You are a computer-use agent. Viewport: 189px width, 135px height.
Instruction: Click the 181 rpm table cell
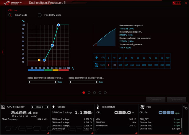point(114,65)
